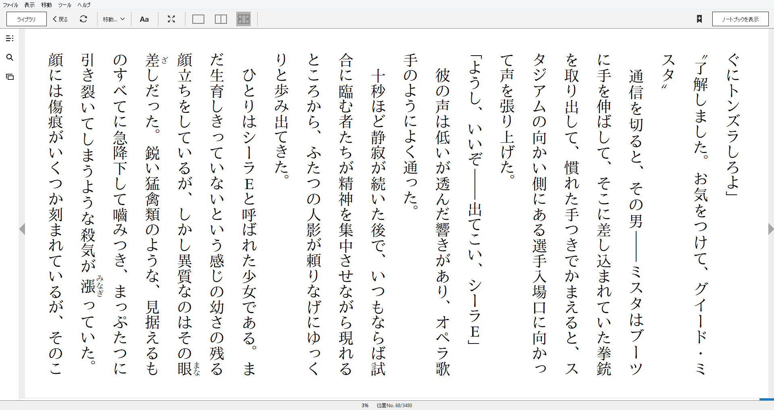
Task: Enter full screen mode icon
Action: click(x=171, y=19)
